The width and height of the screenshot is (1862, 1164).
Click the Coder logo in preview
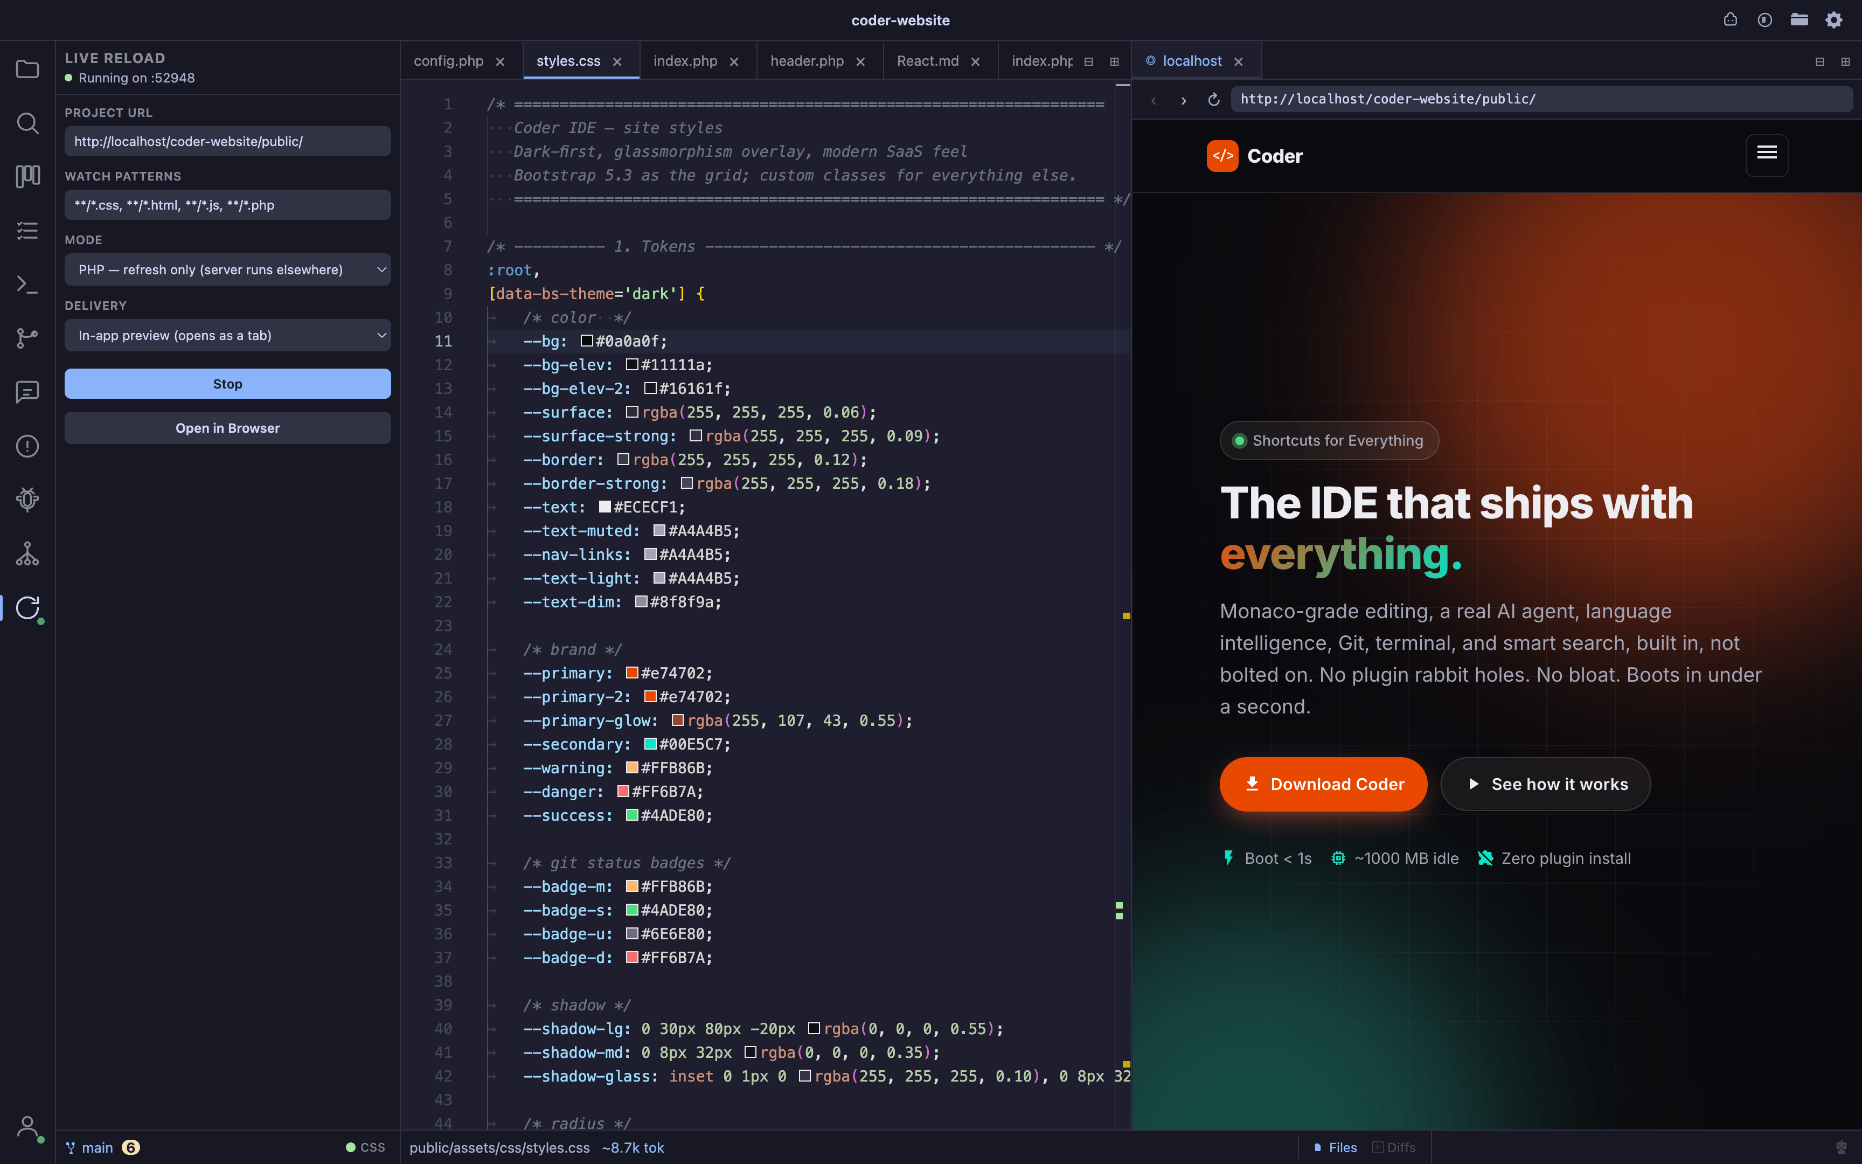pos(1254,156)
